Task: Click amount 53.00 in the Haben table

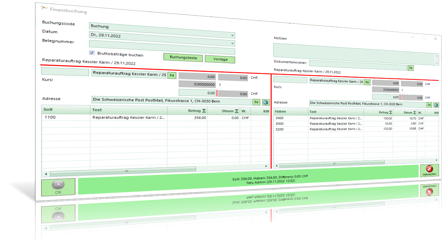Action: click(389, 123)
